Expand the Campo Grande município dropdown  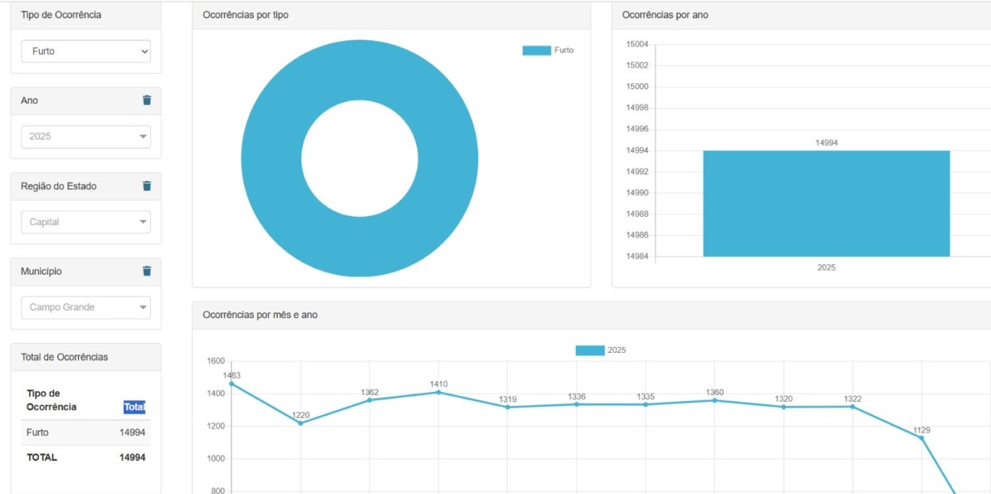(x=86, y=307)
